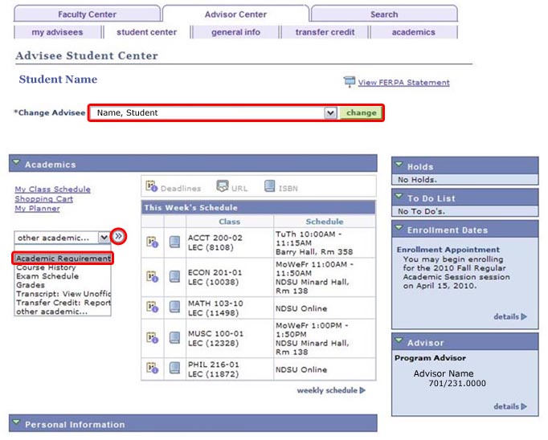
Task: Select Exam Schedule from the list
Action: point(63,276)
